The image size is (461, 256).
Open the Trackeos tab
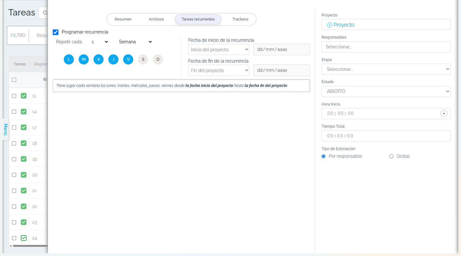pyautogui.click(x=240, y=19)
